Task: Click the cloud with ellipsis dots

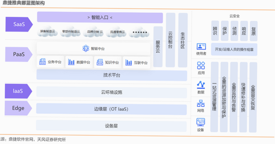Action: click(139, 32)
